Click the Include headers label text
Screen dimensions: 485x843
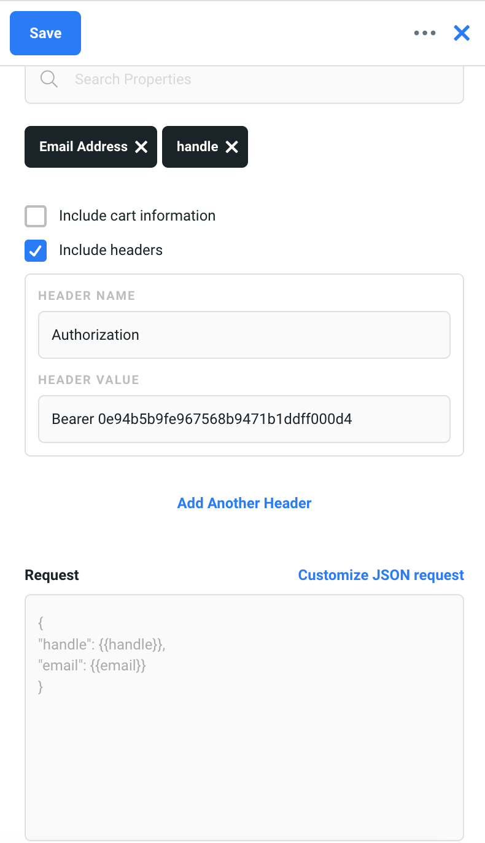[x=111, y=251]
